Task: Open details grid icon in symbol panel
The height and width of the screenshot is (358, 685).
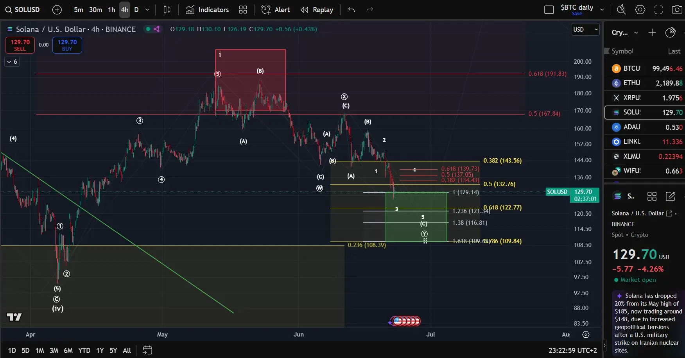Action: 652,196
